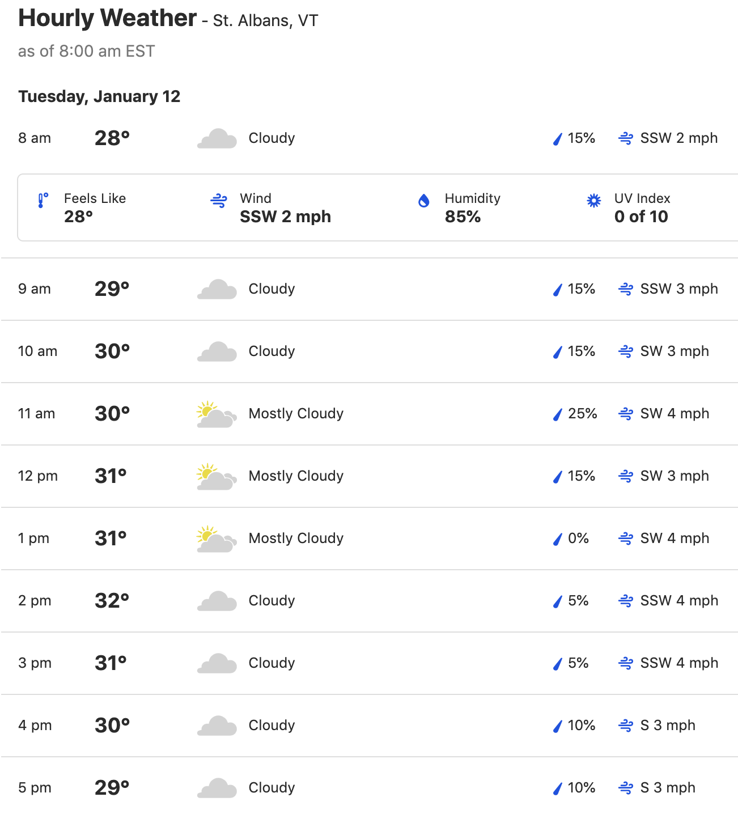Click the thermometer Feels Like icon
The image size is (738, 814).
(43, 201)
